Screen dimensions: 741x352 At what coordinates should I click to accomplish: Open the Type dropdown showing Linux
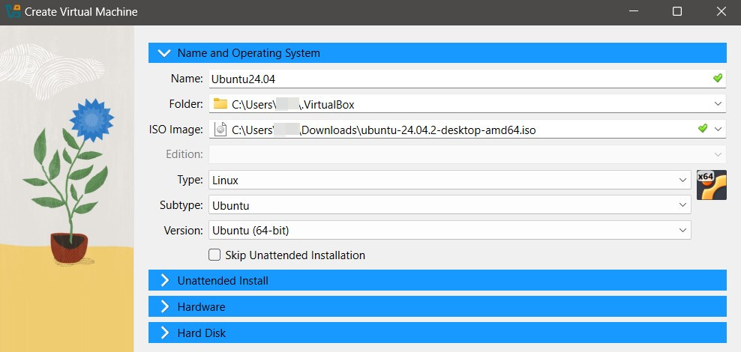(x=682, y=180)
